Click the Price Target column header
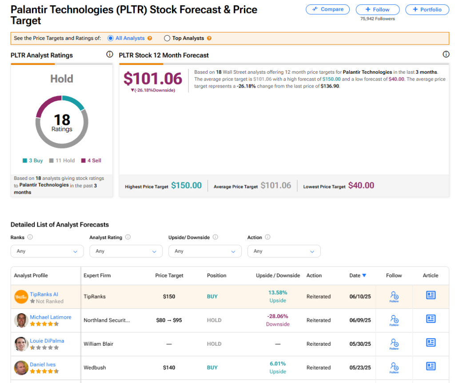This screenshot has width=455, height=383. [x=169, y=275]
